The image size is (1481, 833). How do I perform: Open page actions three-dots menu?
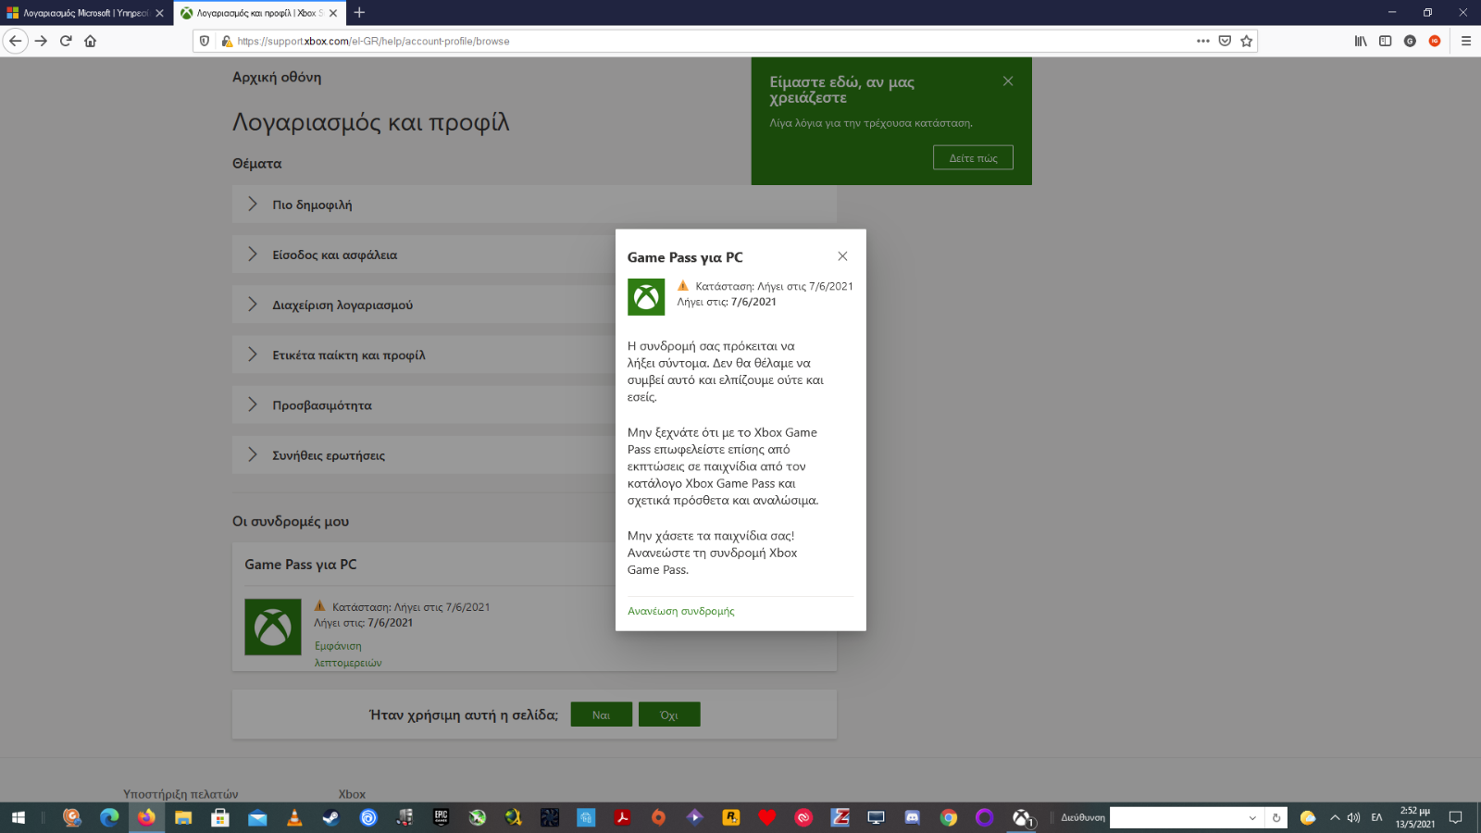coord(1202,41)
